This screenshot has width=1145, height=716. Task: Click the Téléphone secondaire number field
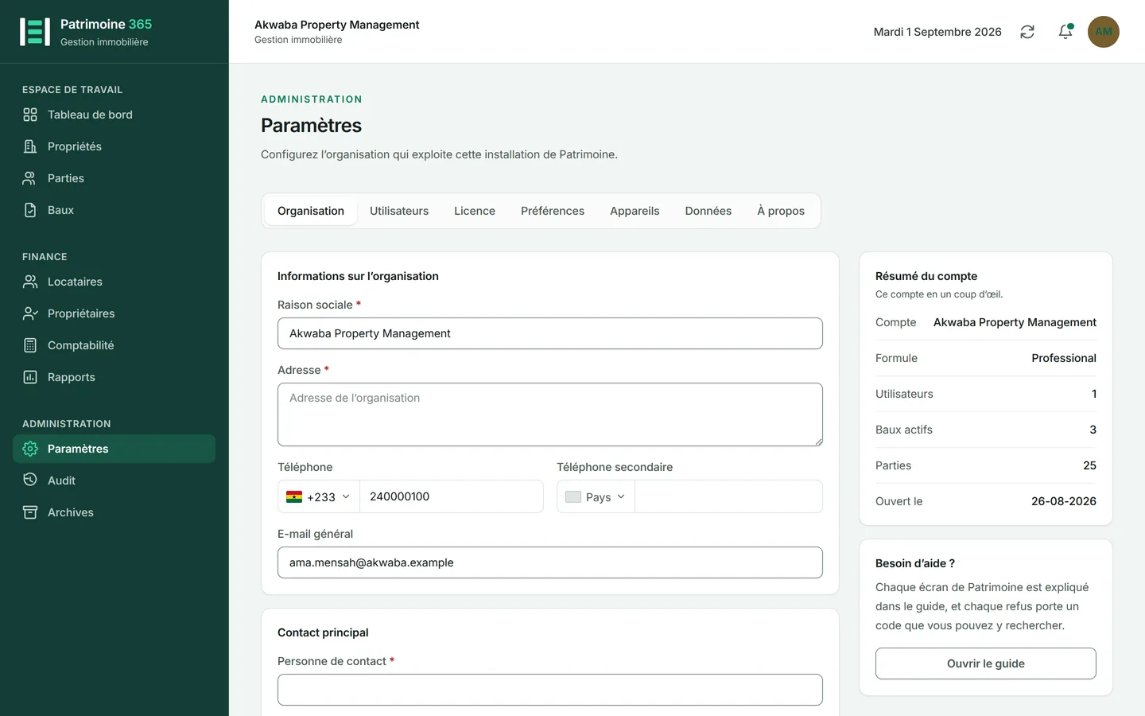click(x=728, y=496)
